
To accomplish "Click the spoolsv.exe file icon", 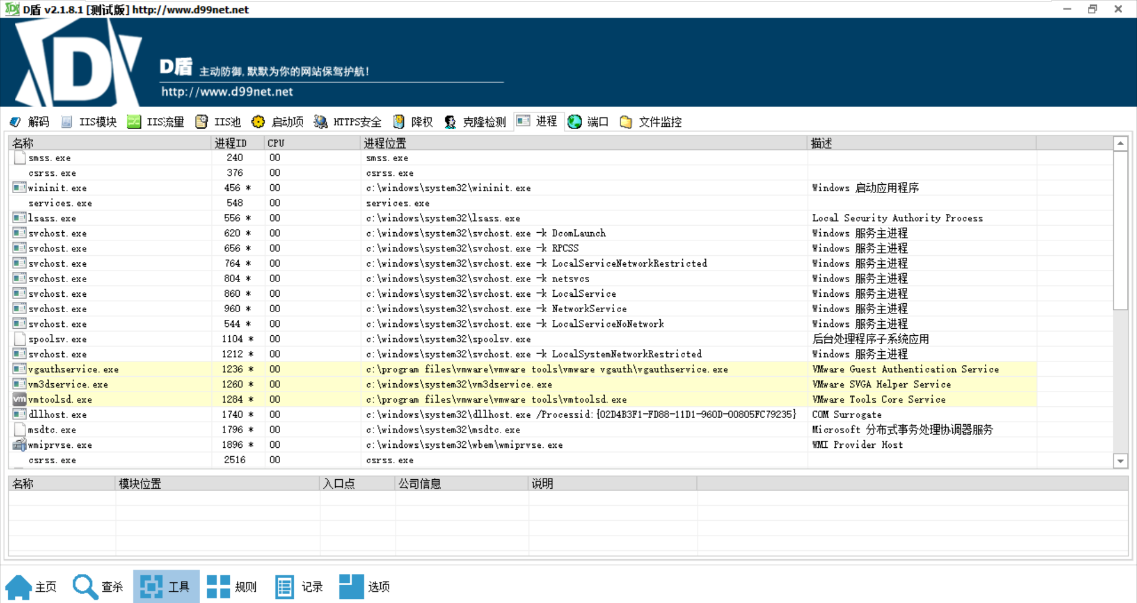I will tap(20, 339).
